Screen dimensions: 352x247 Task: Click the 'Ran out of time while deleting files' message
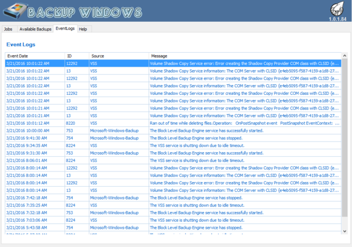coord(245,123)
